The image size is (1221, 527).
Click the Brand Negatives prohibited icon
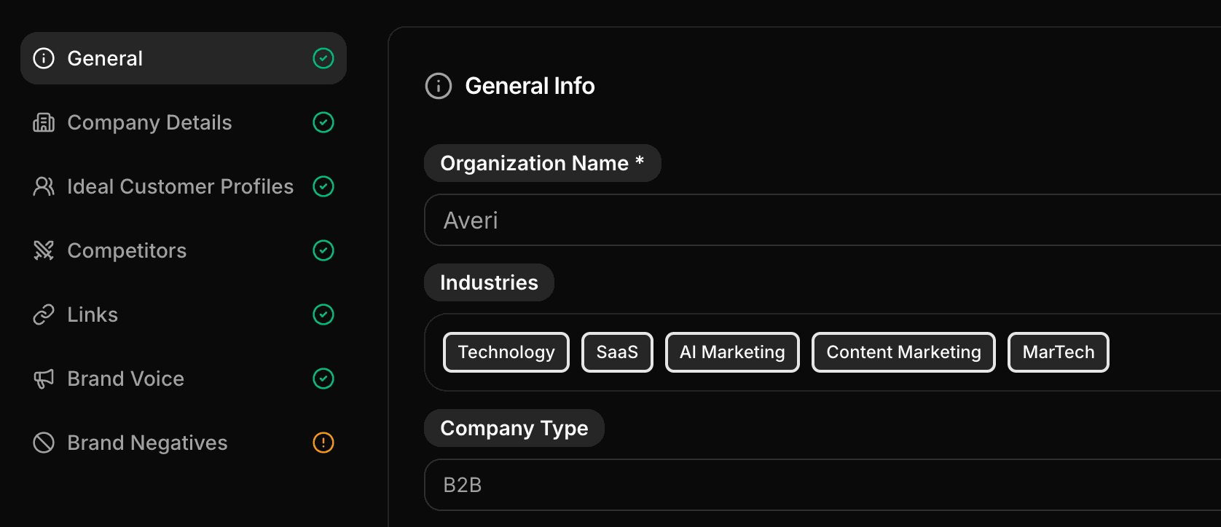pyautogui.click(x=44, y=443)
